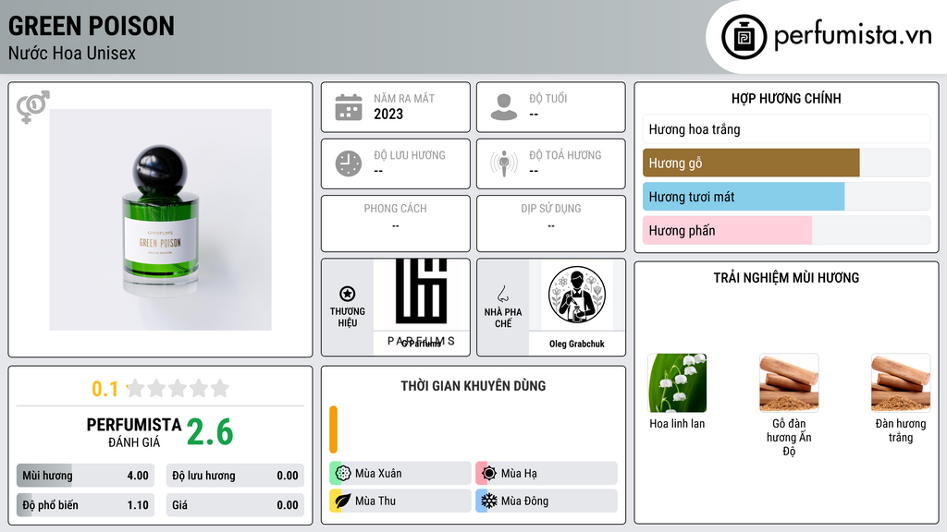Click the green 2.6 Perfumista score
Viewport: 947px width, 532px height.
point(210,432)
